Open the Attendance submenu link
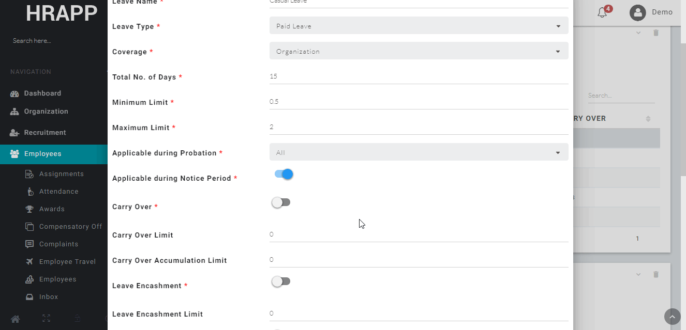 (58, 192)
